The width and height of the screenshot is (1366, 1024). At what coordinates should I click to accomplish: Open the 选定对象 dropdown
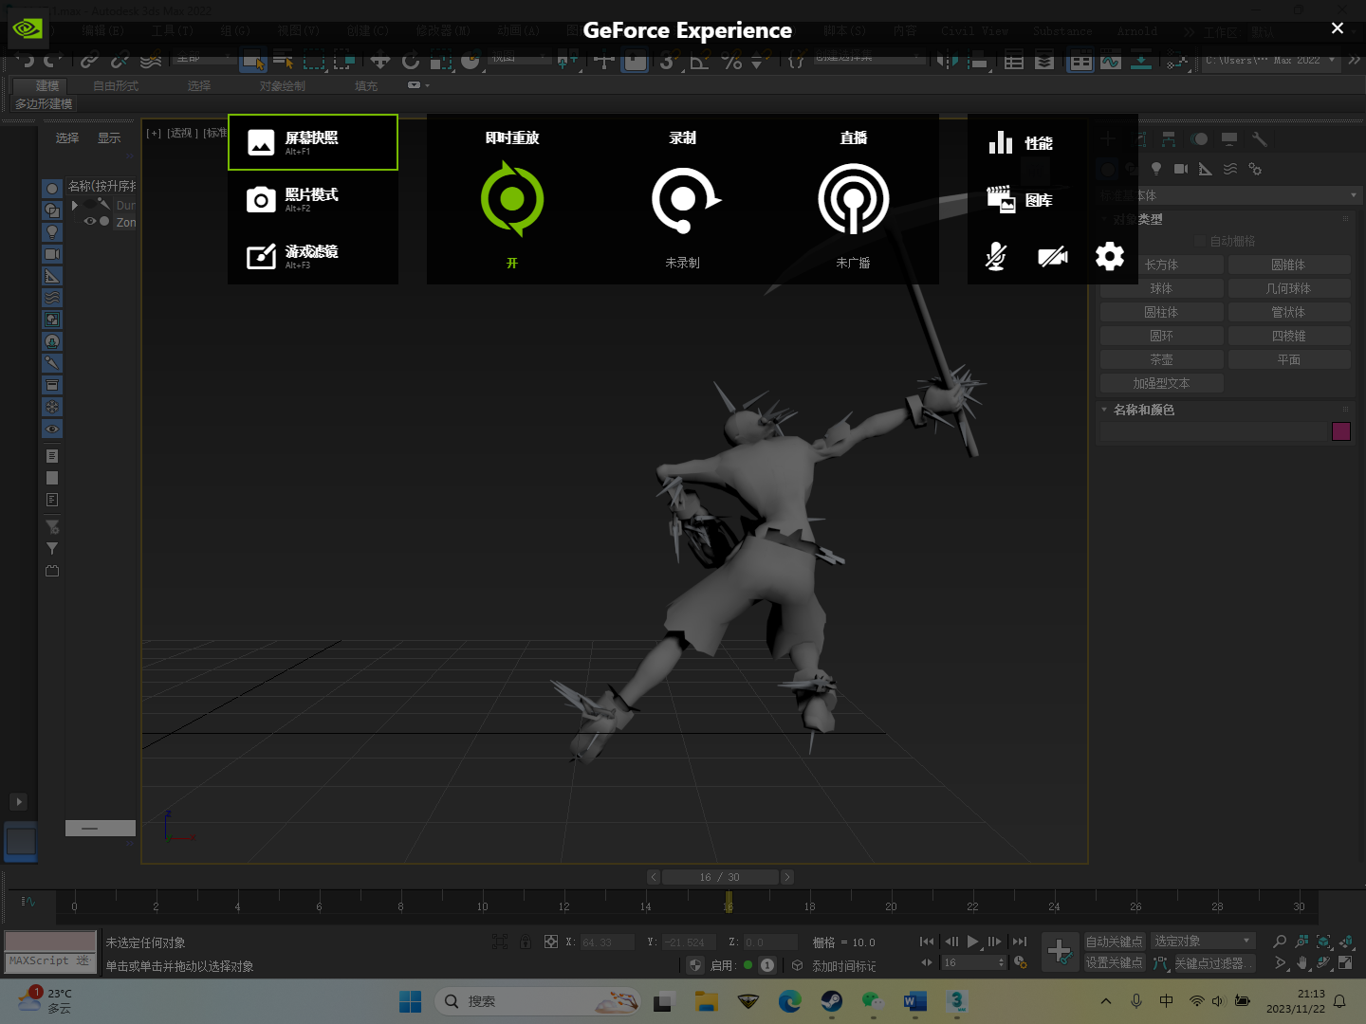(1204, 941)
